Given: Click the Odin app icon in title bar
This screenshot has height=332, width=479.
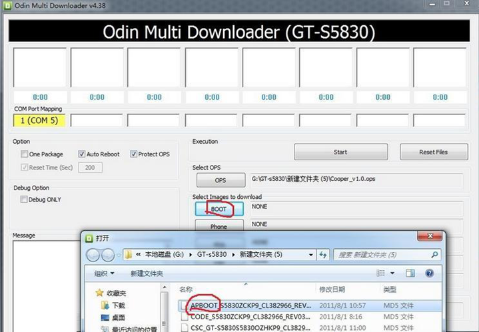Looking at the screenshot, I should [x=7, y=5].
